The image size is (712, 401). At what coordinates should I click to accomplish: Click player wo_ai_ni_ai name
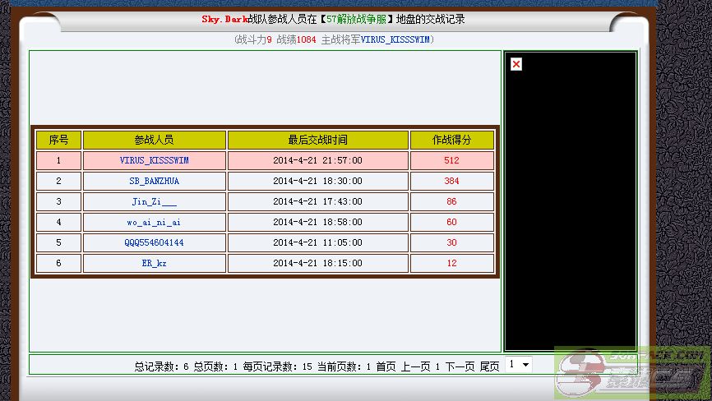click(x=154, y=223)
